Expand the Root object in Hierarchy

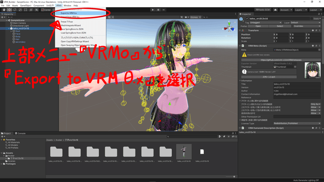click(x=11, y=31)
